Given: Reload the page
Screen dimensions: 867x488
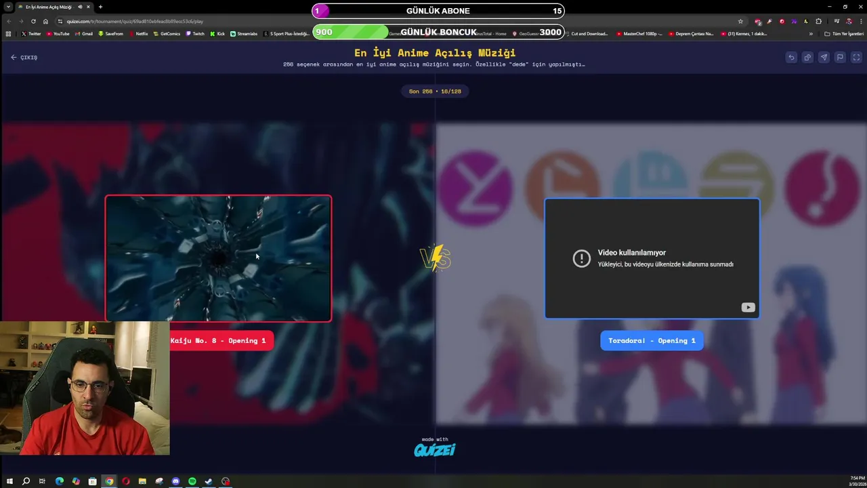Looking at the screenshot, I should click(x=33, y=21).
